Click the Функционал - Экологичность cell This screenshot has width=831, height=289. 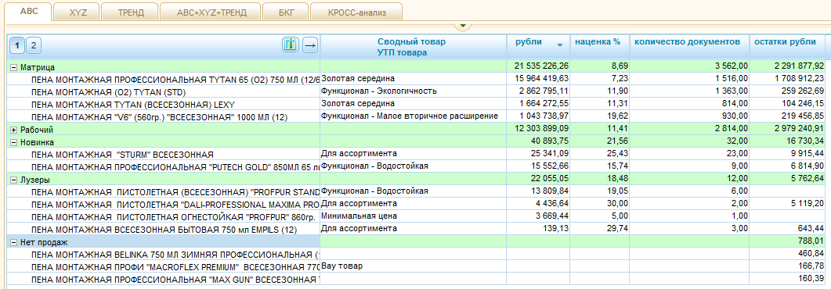click(414, 91)
